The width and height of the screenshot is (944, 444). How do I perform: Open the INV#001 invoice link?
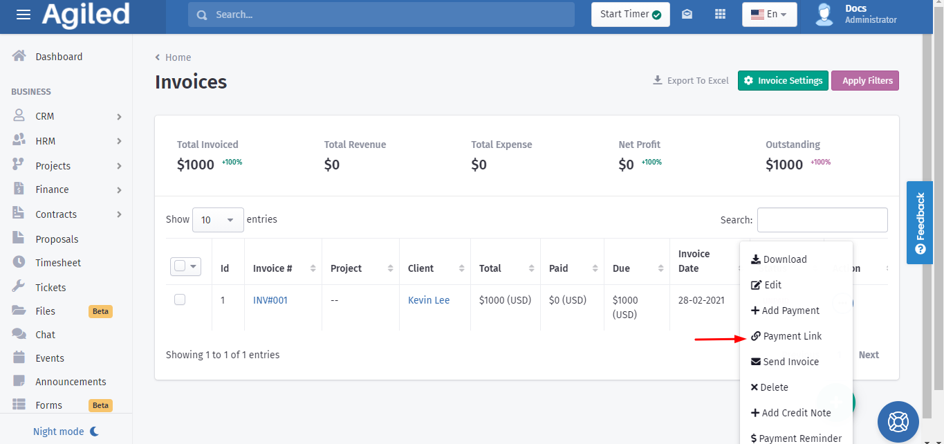(270, 300)
